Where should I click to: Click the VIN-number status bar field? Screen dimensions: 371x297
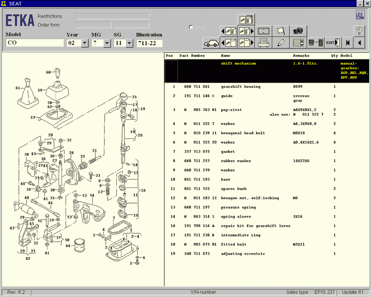pos(203,292)
